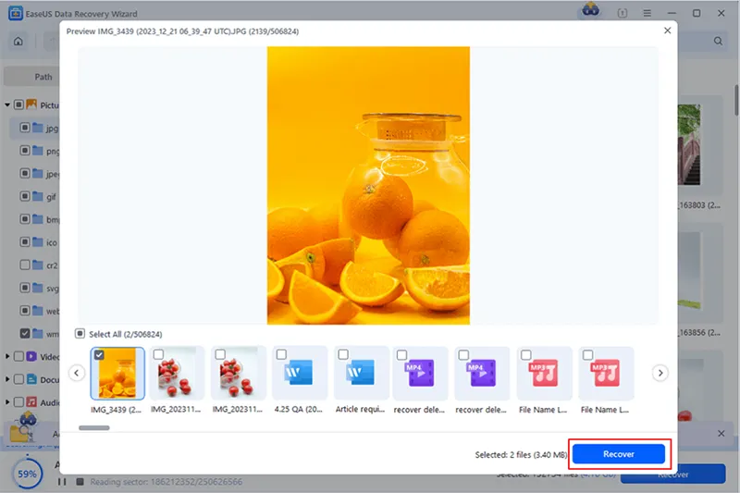This screenshot has height=493, width=740.
Task: Open the hamburger menu in title bar
Action: (x=647, y=13)
